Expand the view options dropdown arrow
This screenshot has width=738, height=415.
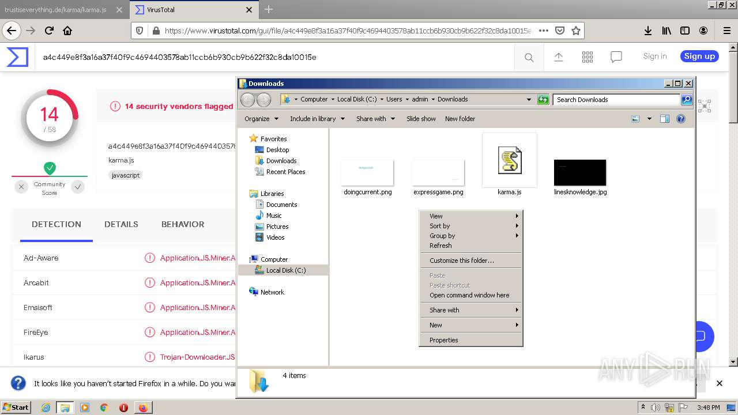point(649,119)
